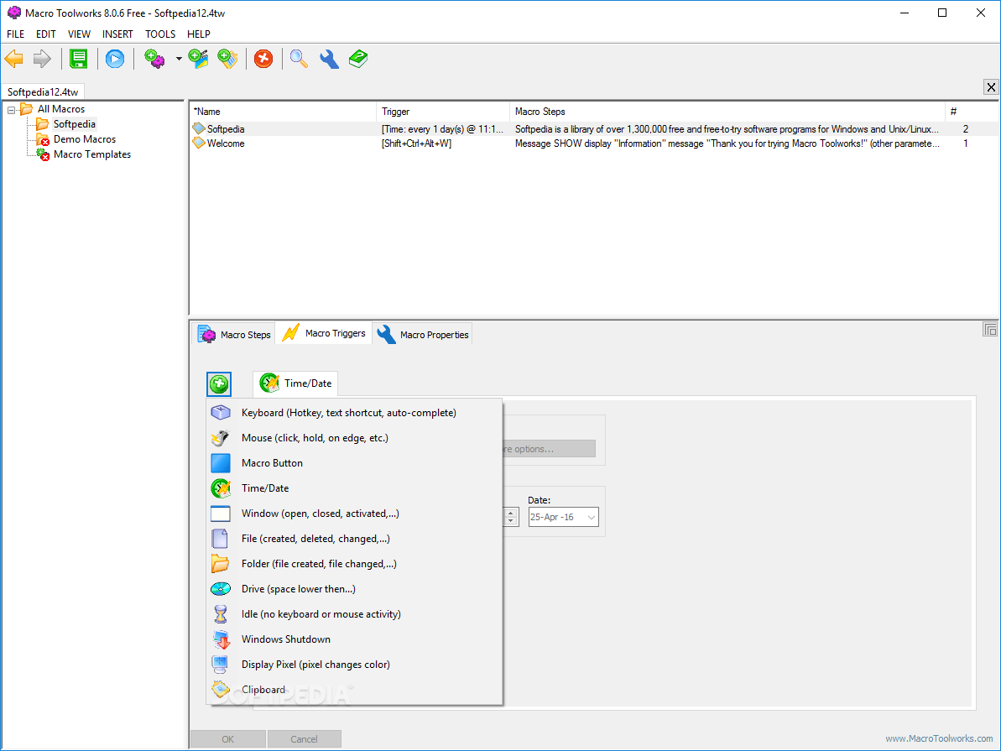The image size is (1001, 751).
Task: Click the green save file icon
Action: pos(79,59)
